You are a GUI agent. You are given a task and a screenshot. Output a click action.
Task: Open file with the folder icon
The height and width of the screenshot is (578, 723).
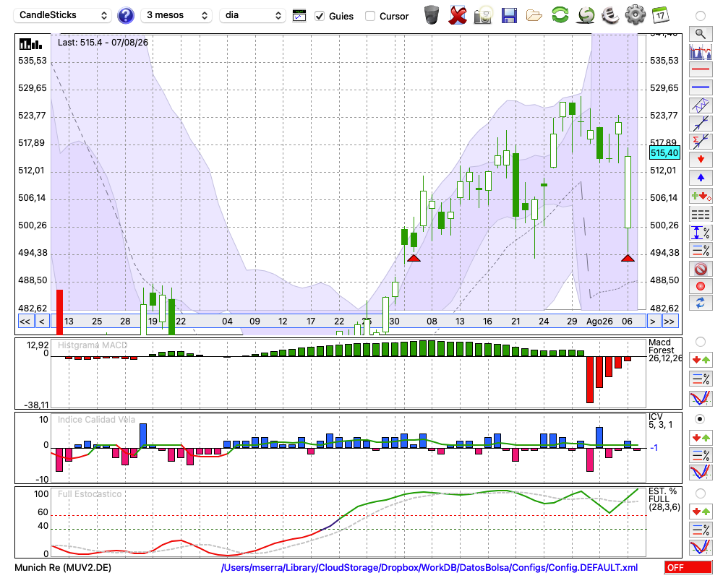coord(534,16)
